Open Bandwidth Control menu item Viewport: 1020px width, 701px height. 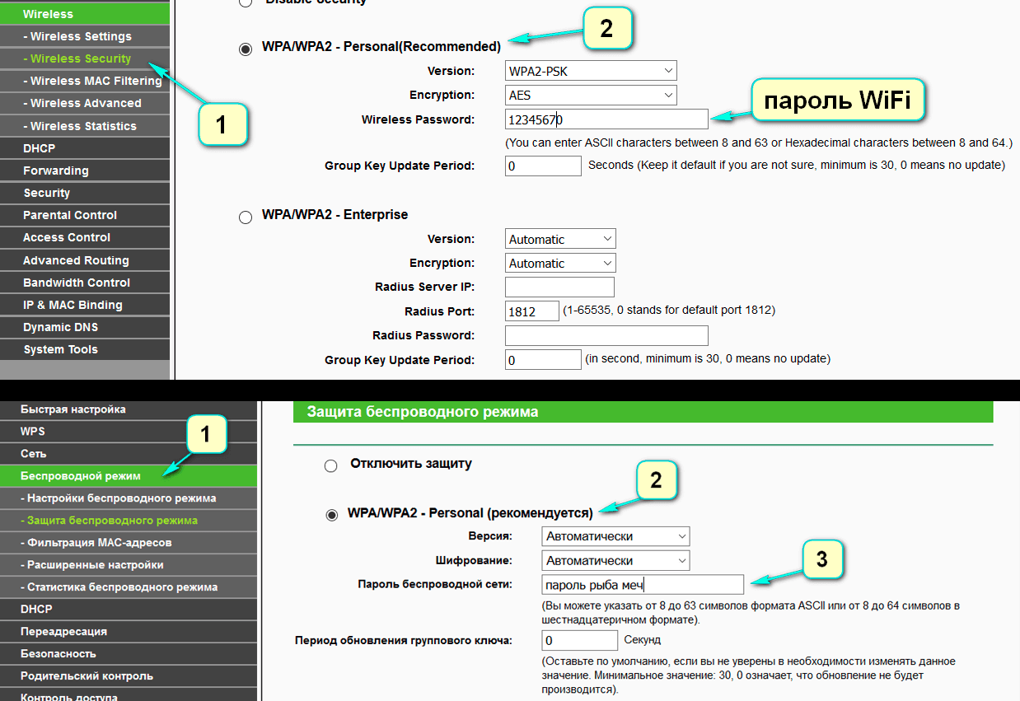coord(77,283)
